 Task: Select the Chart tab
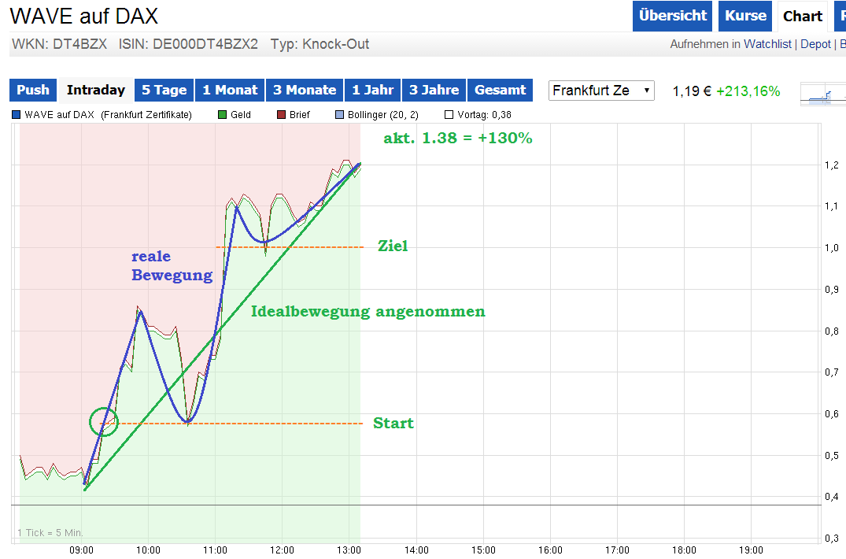pos(803,17)
